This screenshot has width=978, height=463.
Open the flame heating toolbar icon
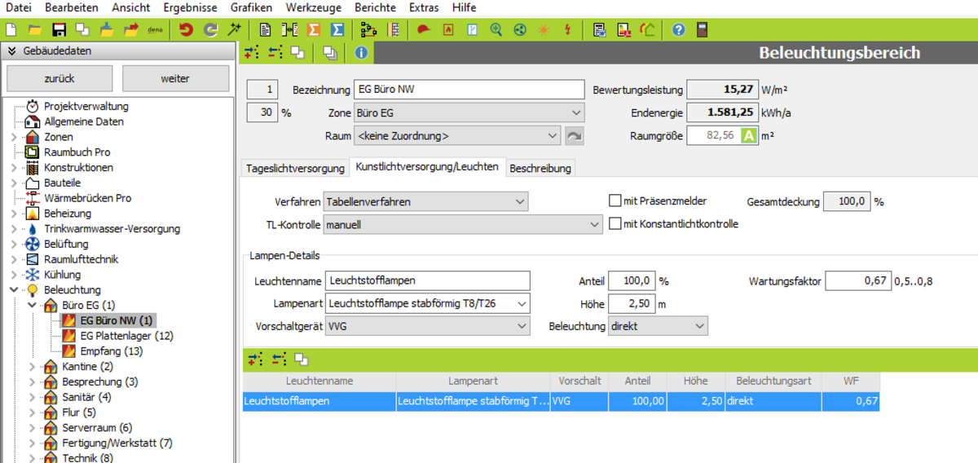[x=447, y=30]
